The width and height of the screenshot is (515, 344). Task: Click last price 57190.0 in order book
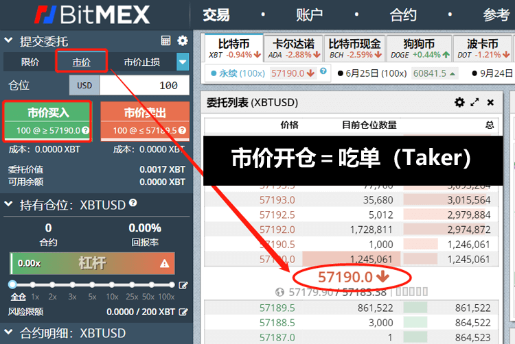click(353, 277)
